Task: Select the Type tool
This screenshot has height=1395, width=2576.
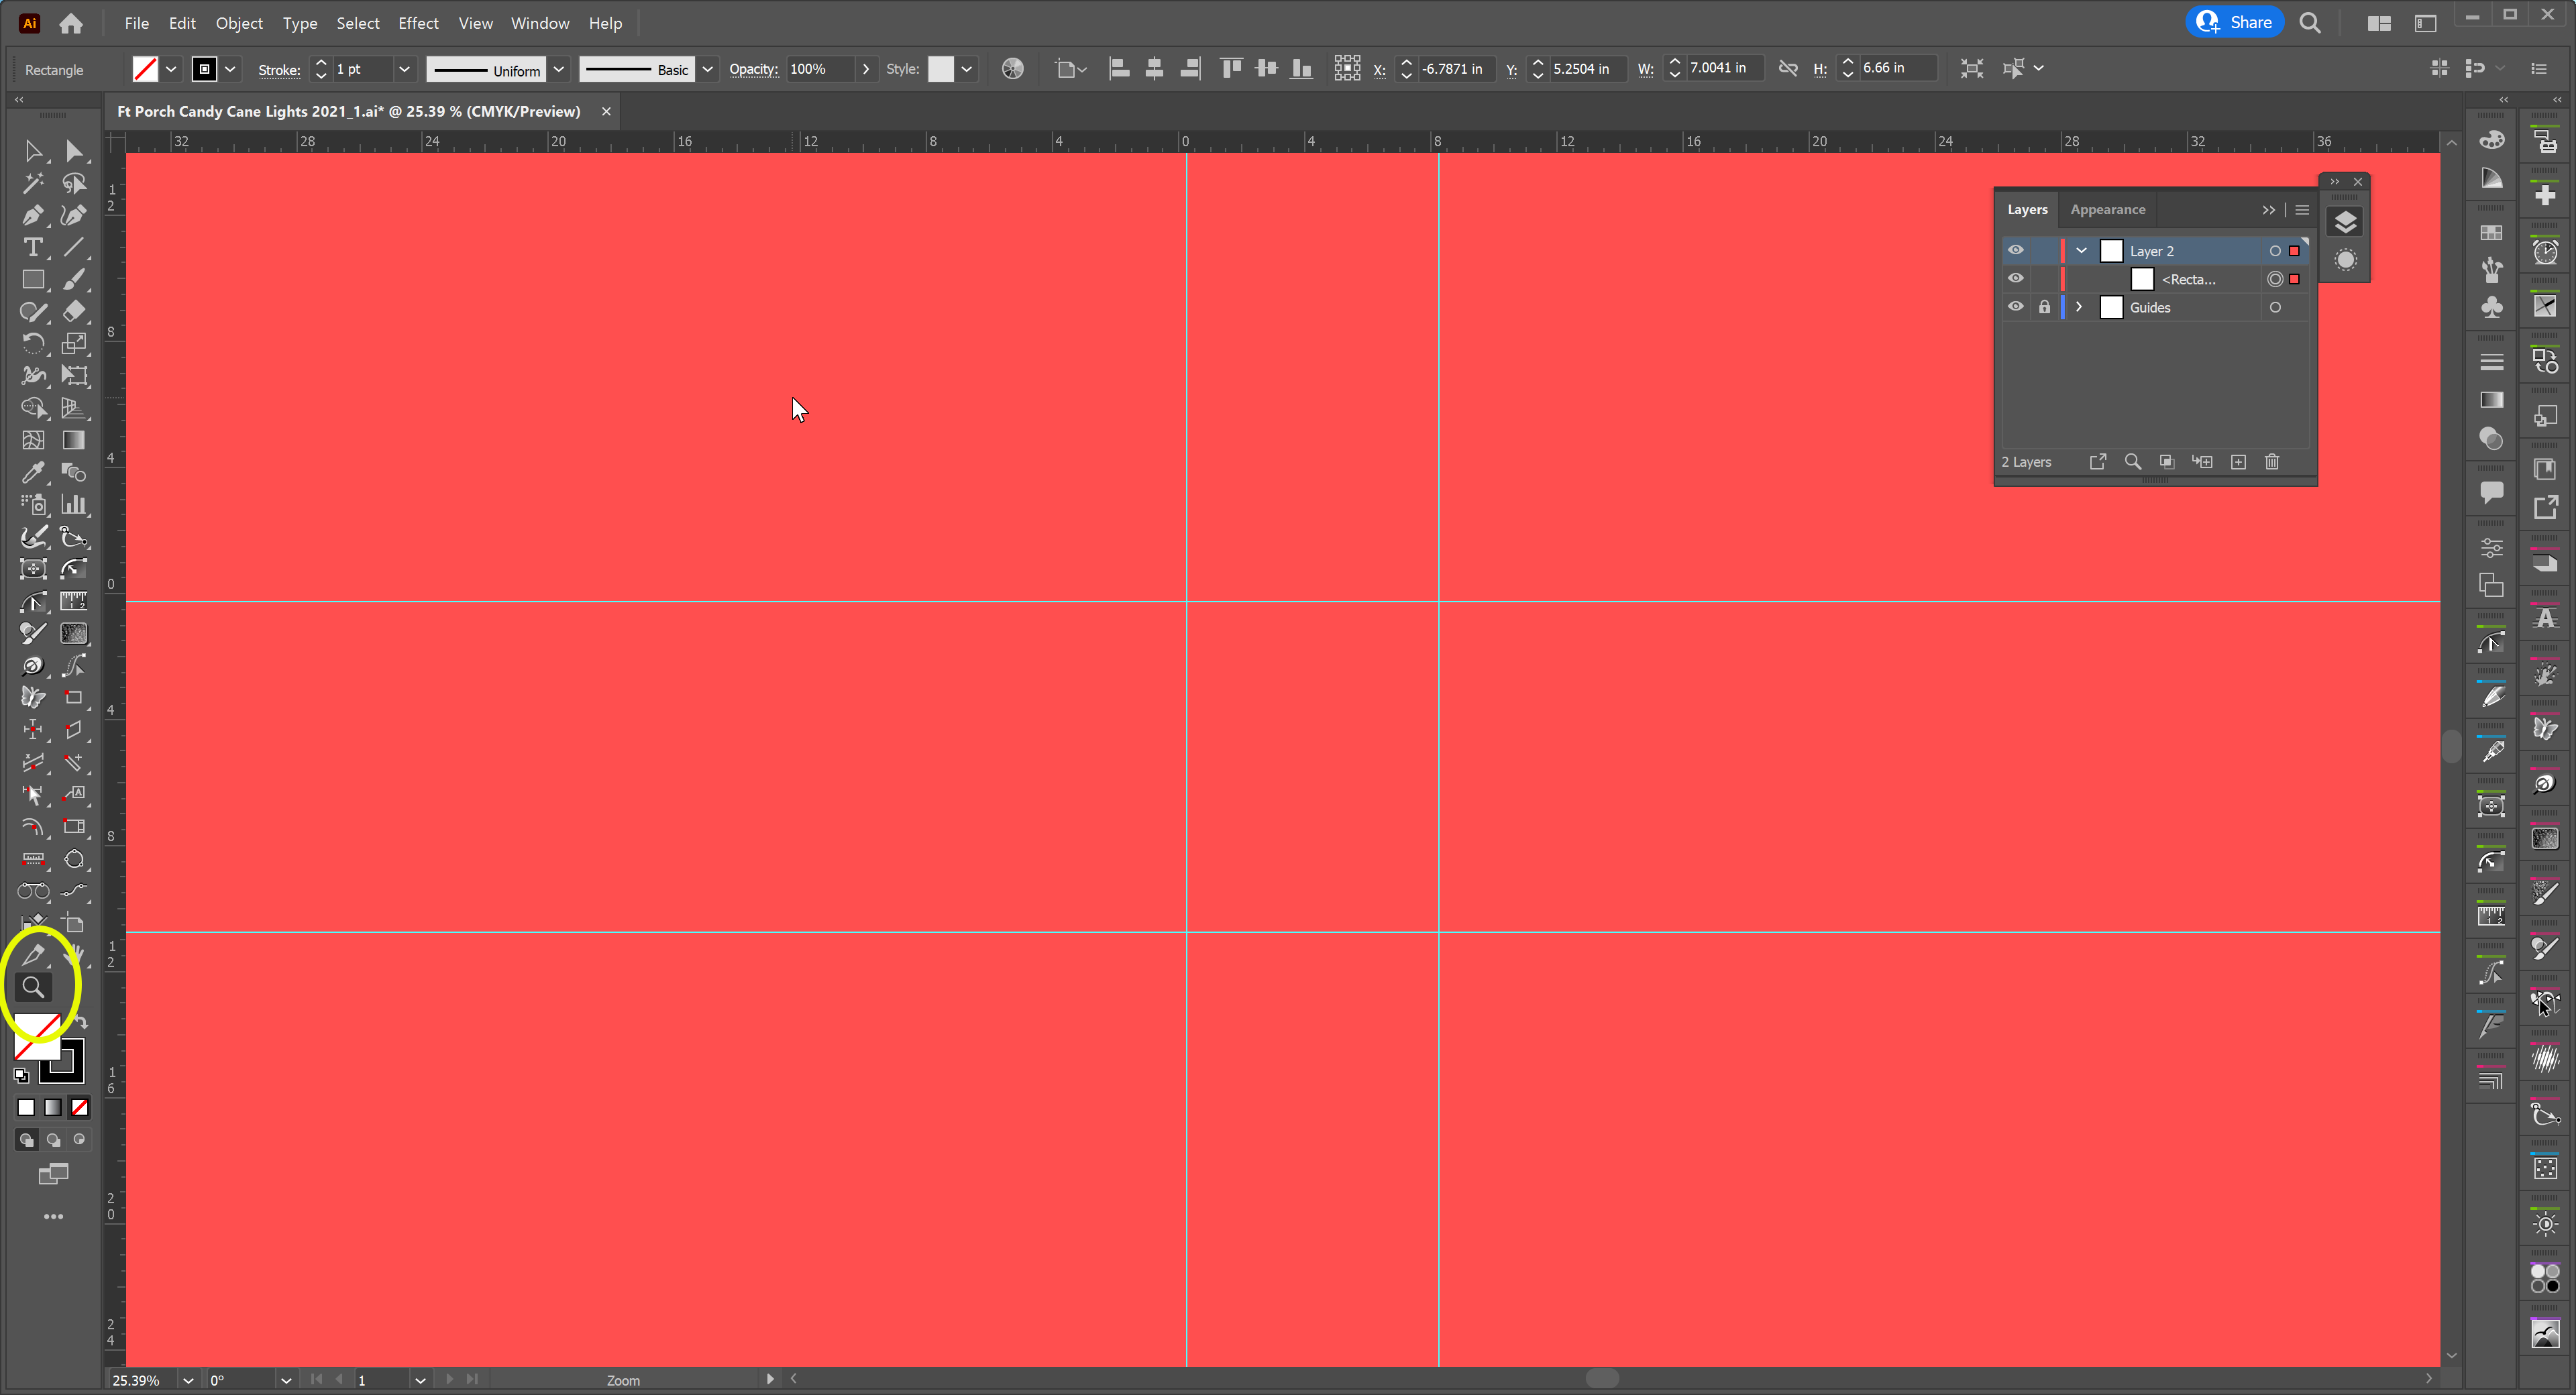Action: (33, 247)
